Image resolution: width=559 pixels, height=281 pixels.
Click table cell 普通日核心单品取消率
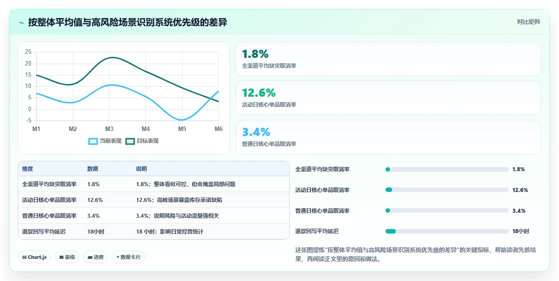click(49, 216)
